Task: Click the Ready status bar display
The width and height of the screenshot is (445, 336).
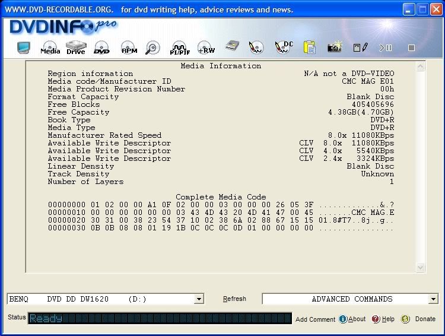Action: point(160,318)
